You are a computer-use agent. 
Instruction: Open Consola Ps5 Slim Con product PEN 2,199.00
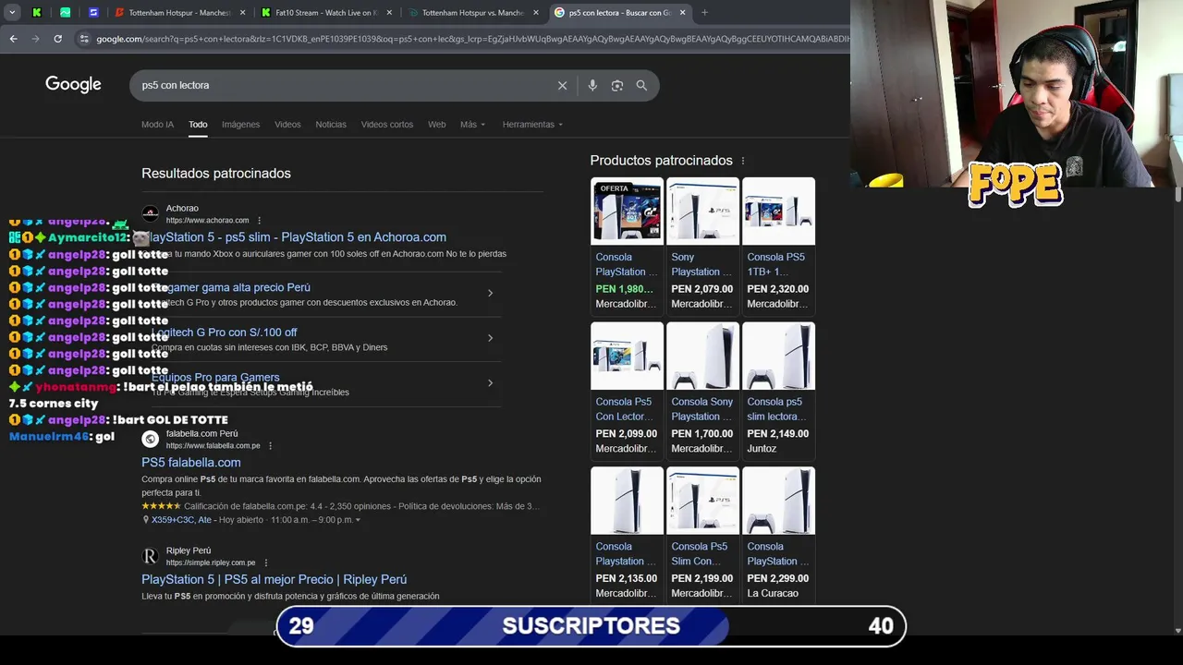coord(702,534)
